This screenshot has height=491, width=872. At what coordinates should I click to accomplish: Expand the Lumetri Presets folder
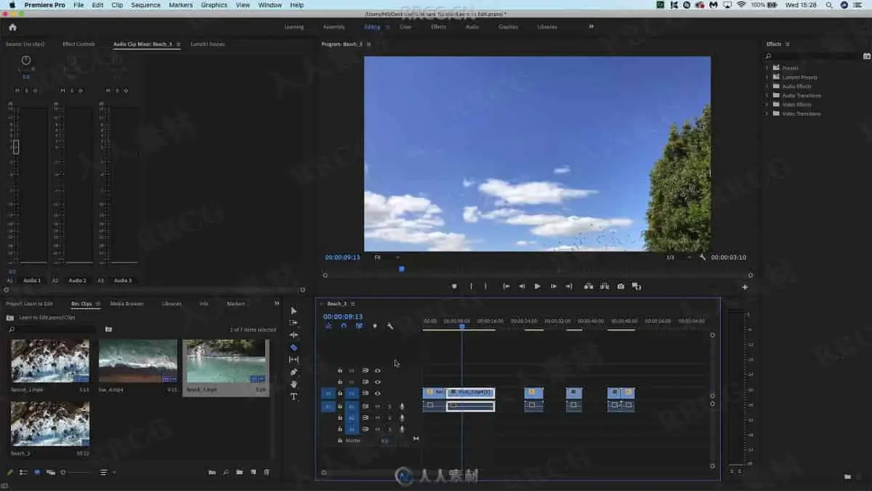pyautogui.click(x=767, y=77)
